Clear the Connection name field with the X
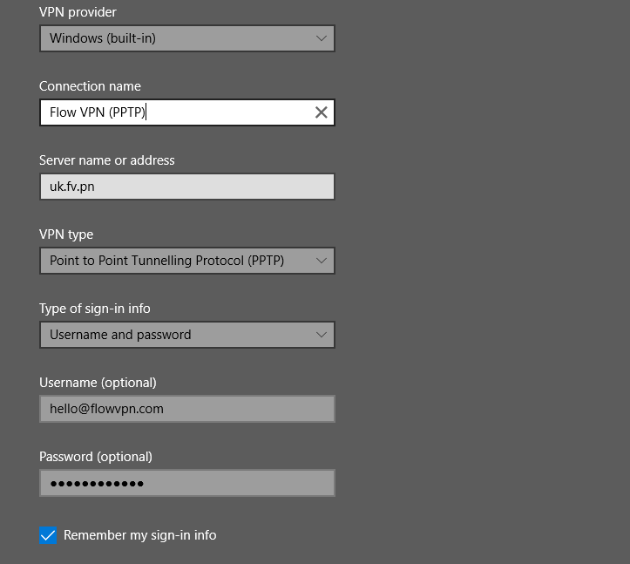Viewport: 630px width, 564px height. [321, 112]
